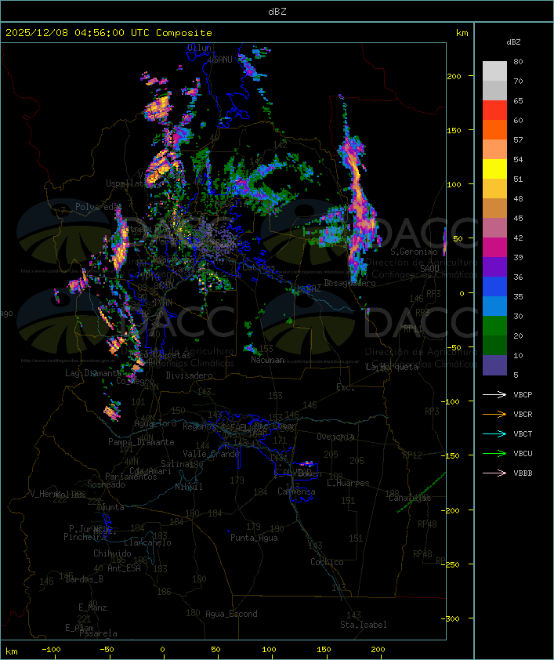Click the S.Geronimo place label
The width and height of the screenshot is (554, 660).
click(414, 252)
